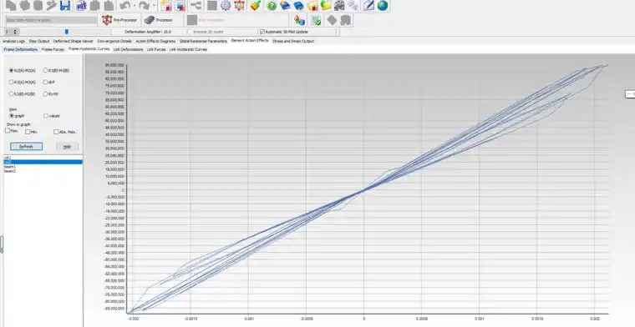Switch to the Frame Deformations sub-tab
Viewport: 635px width, 327px height.
point(21,49)
